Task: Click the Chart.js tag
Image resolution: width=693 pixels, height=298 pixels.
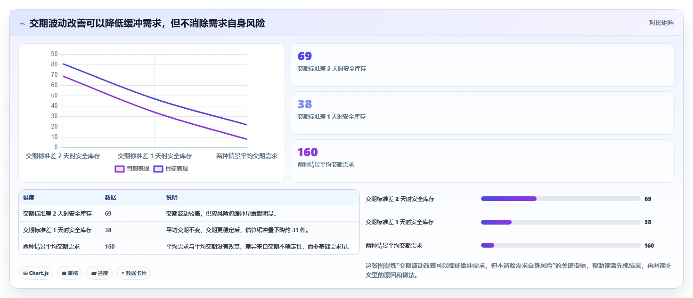Action: click(36, 273)
